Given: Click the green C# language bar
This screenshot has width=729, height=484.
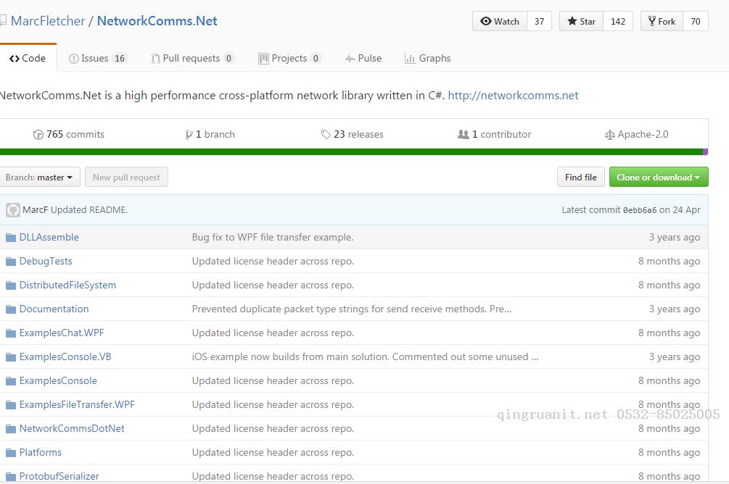Looking at the screenshot, I should pos(351,152).
